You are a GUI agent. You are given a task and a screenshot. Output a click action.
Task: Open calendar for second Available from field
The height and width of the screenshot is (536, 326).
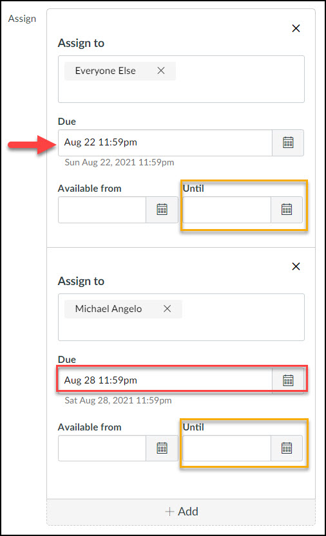pyautogui.click(x=162, y=448)
